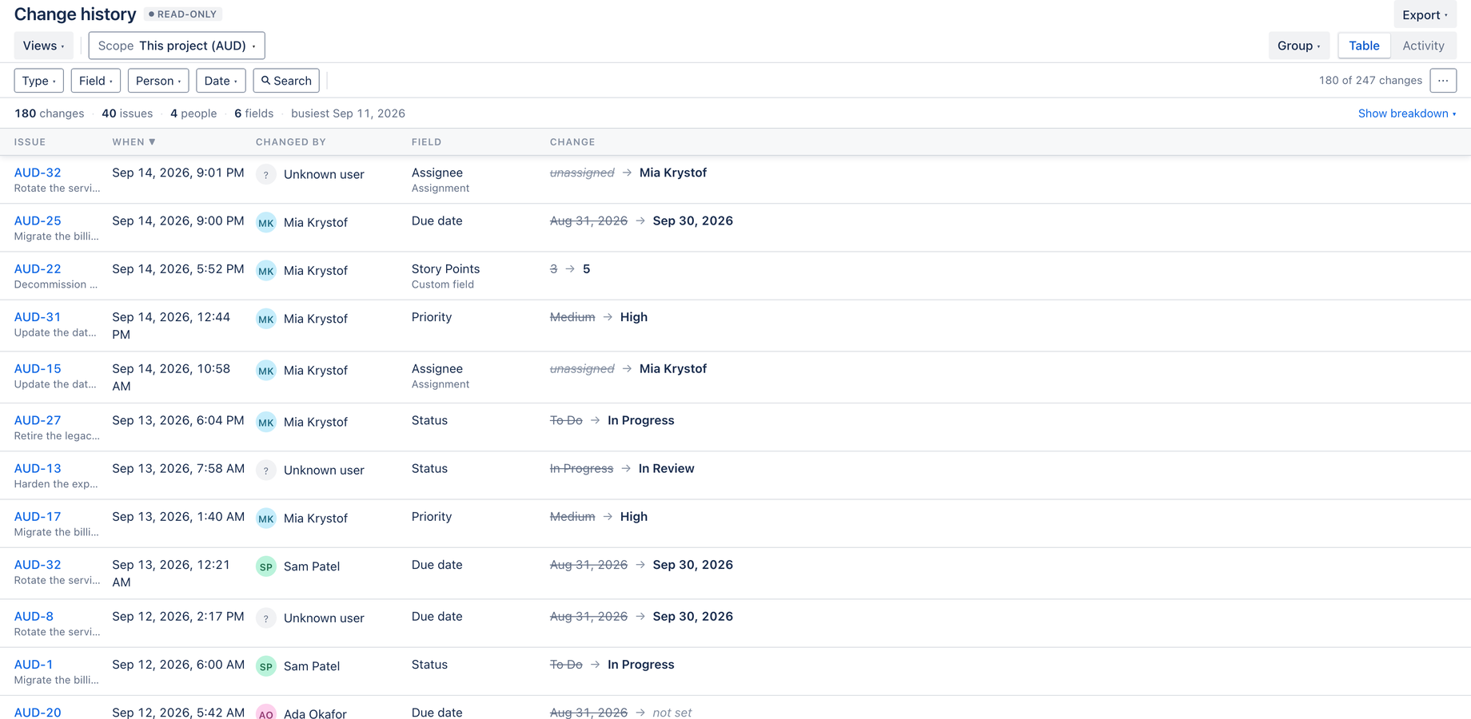Viewport: 1471px width, 719px height.
Task: Click Sam Patel's SP avatar on AUD-32
Action: [266, 566]
